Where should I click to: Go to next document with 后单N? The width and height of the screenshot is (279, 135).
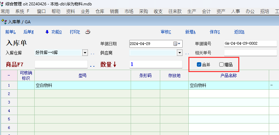29,32
